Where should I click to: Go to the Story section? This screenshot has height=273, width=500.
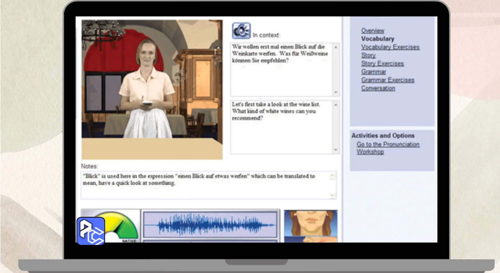pos(368,55)
